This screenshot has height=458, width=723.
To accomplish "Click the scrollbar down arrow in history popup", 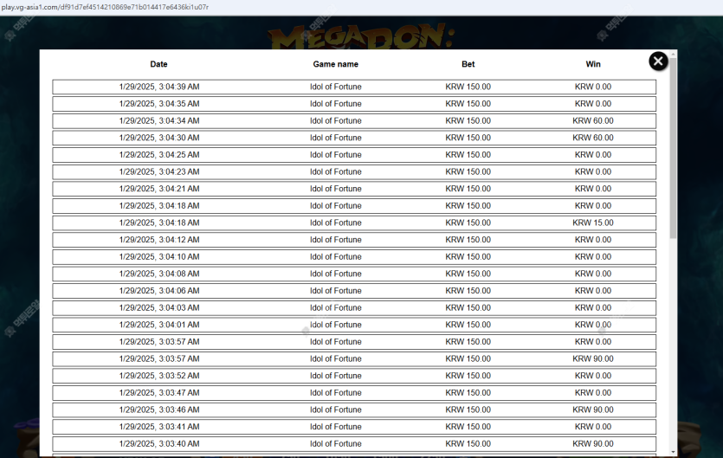I will click(x=673, y=452).
